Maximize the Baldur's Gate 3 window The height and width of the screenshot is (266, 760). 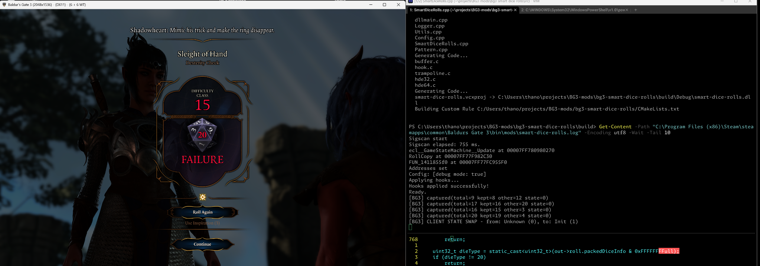coord(384,4)
